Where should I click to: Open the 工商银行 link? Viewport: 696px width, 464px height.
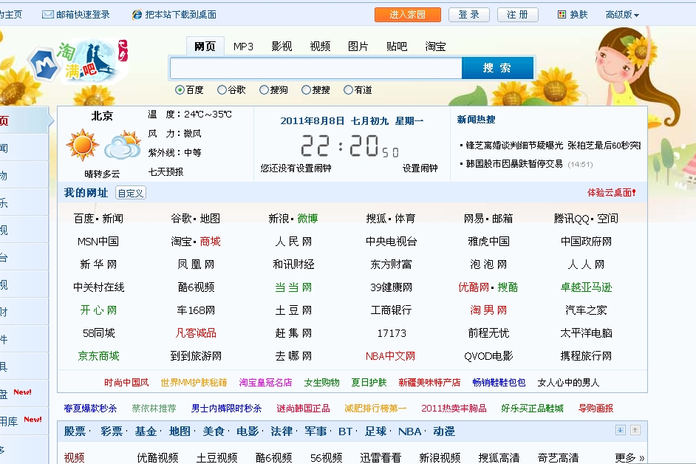click(x=391, y=310)
